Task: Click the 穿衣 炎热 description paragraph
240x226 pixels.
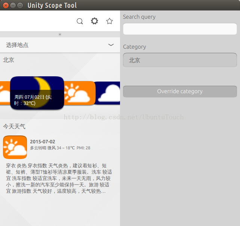Action: pyautogui.click(x=59, y=178)
